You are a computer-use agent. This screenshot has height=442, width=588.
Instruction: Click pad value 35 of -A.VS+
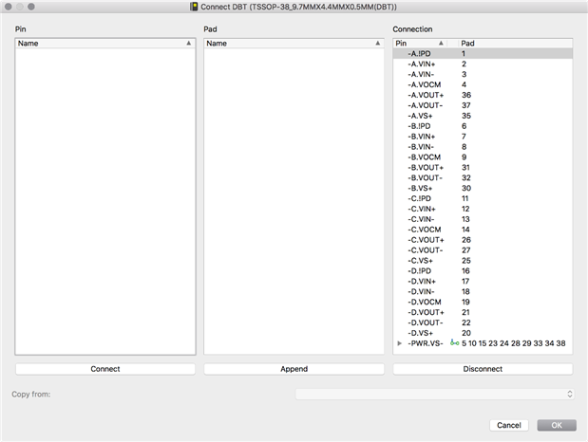466,116
